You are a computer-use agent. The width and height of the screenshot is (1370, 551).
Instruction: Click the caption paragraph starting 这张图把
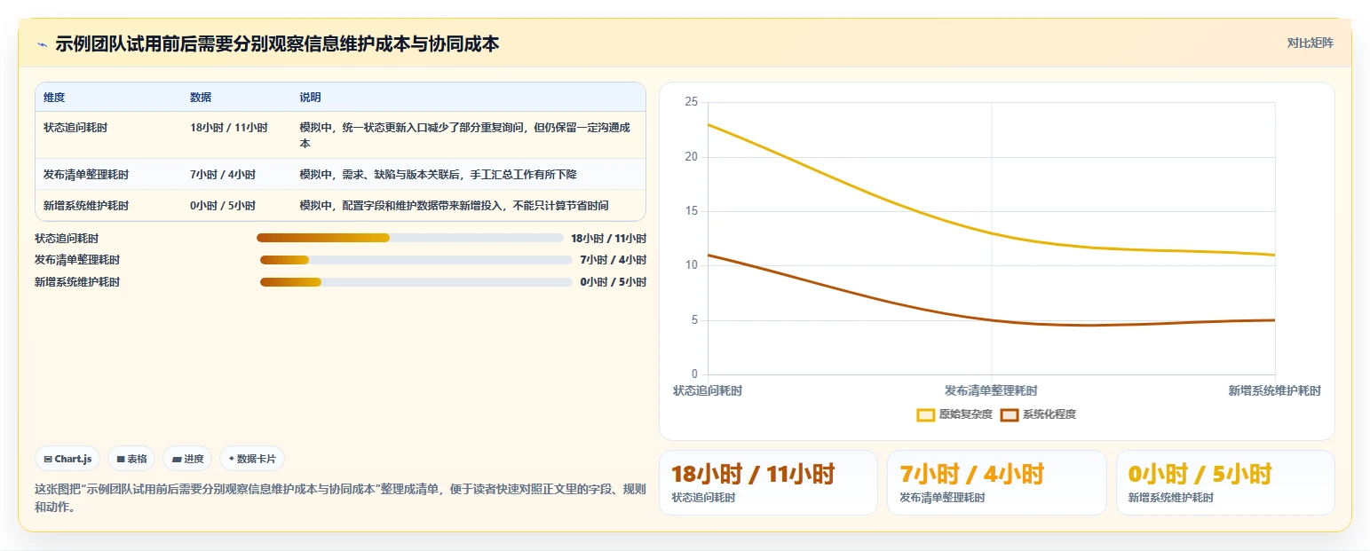coord(340,499)
